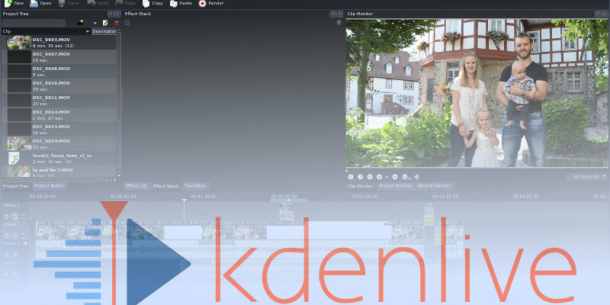The height and width of the screenshot is (305, 610).
Task: Click the timeline ruler at 00:01:20:00
Action: click(204, 197)
